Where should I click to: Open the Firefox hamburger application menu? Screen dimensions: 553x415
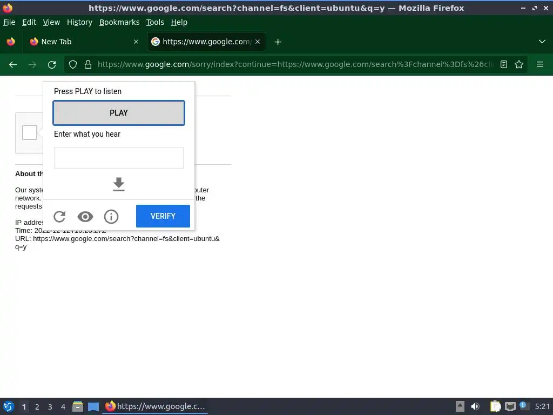pyautogui.click(x=540, y=65)
